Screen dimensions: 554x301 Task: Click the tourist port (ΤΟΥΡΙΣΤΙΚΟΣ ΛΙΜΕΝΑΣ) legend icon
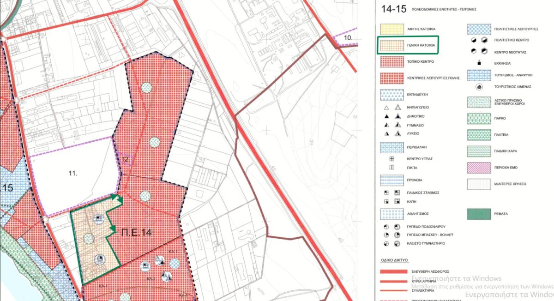480,87
